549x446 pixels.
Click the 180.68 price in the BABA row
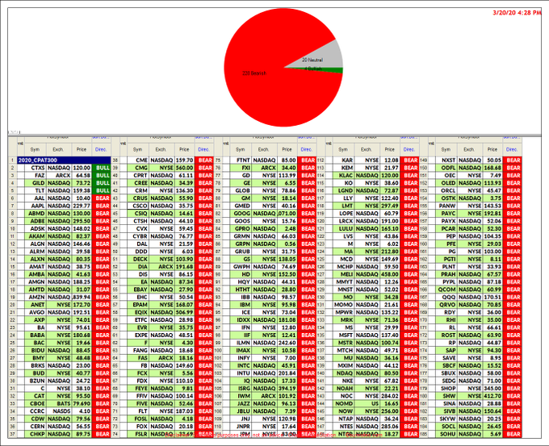[x=82, y=336]
